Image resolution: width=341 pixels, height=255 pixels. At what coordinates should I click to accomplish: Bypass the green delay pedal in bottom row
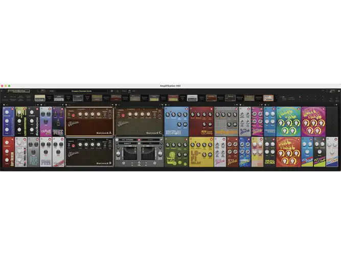tap(187, 139)
